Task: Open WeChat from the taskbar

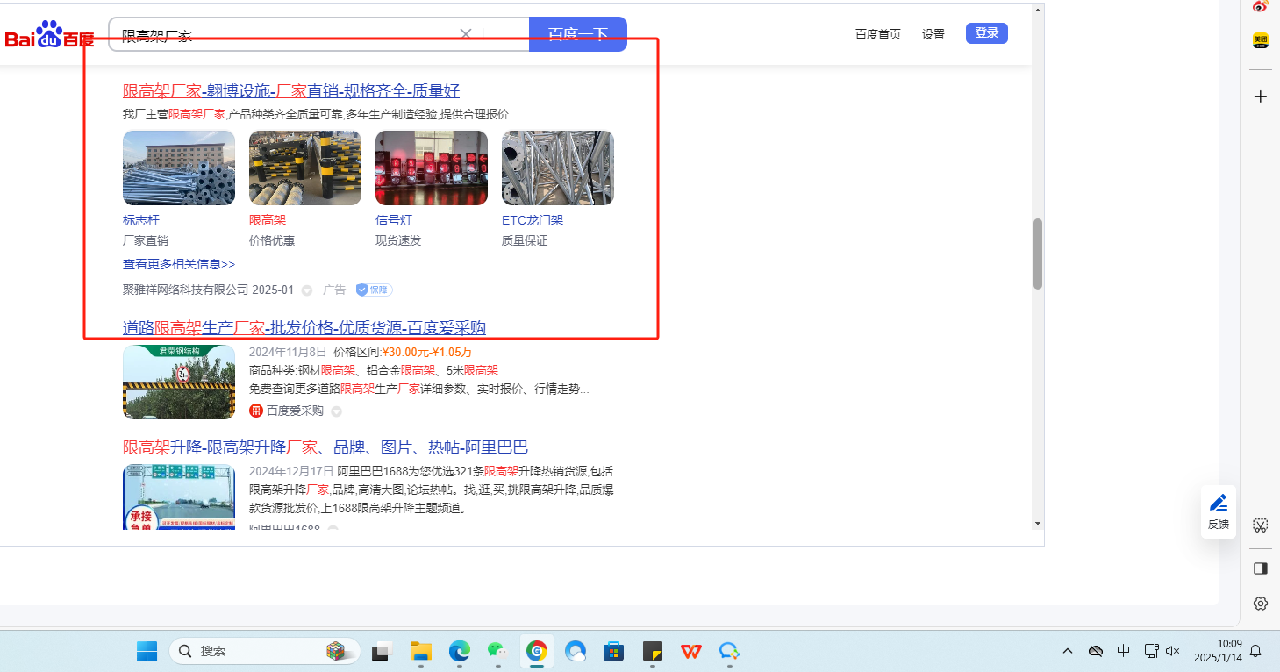Action: pyautogui.click(x=497, y=651)
